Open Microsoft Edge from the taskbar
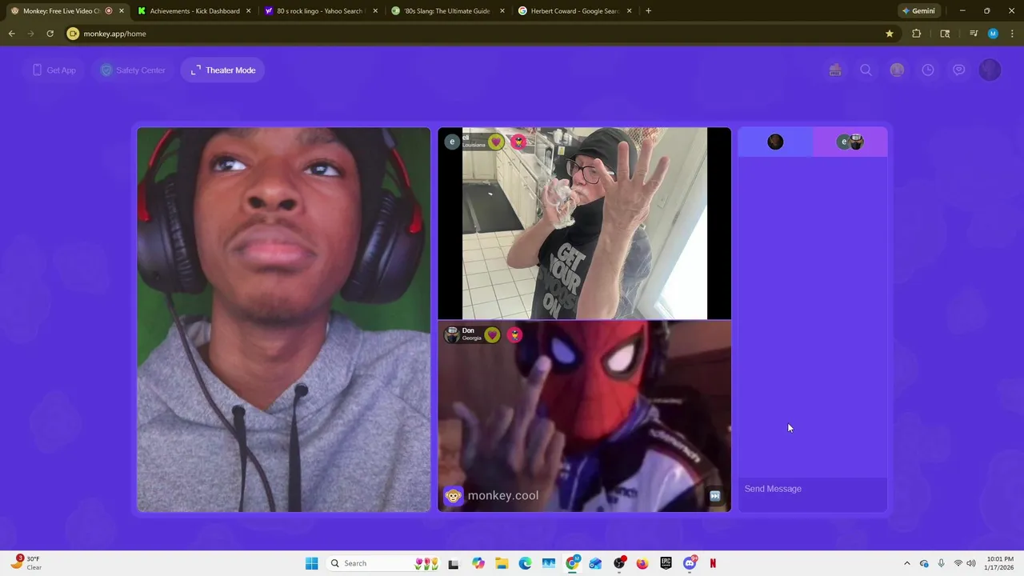Image resolution: width=1024 pixels, height=576 pixels. click(525, 563)
